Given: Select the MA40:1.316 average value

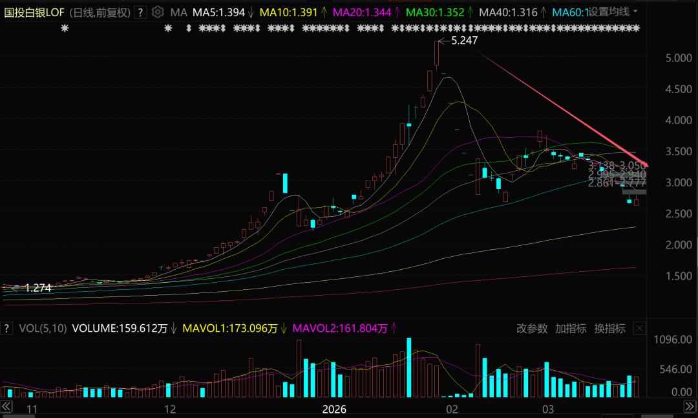Looking at the screenshot, I should [x=509, y=12].
